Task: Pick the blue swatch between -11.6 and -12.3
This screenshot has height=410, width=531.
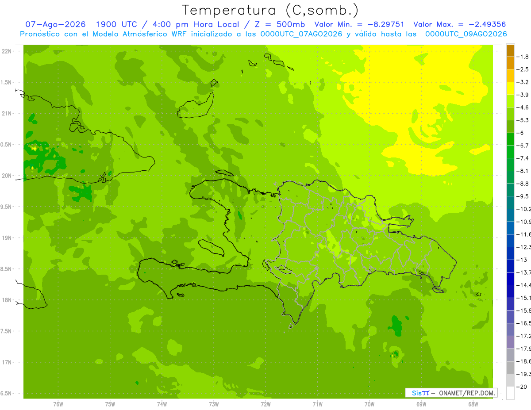Action: [510, 241]
